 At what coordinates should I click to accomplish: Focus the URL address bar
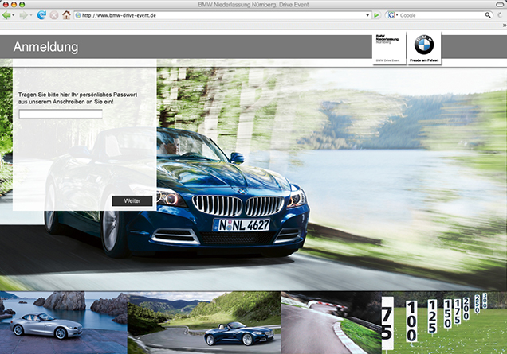215,15
